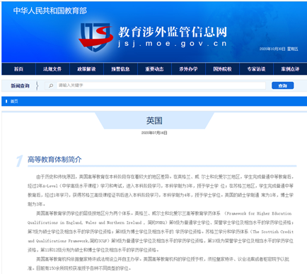Image resolution: width=307 pixels, height=274 pixels.
Task: Click the jsj.moe.gov.cn URL text
Action: click(x=173, y=44)
